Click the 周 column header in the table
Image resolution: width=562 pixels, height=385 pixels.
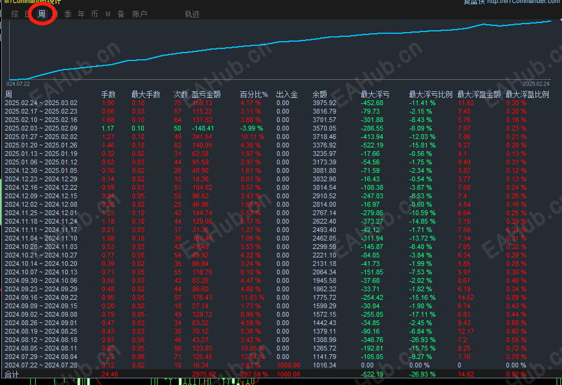[x=8, y=94]
